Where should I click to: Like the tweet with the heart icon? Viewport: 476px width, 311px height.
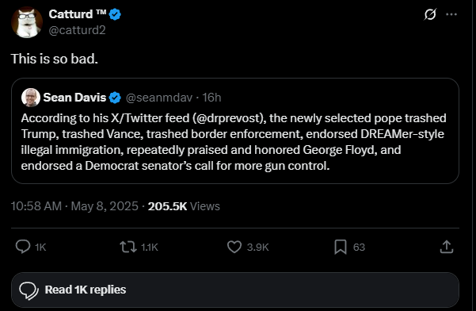(234, 247)
